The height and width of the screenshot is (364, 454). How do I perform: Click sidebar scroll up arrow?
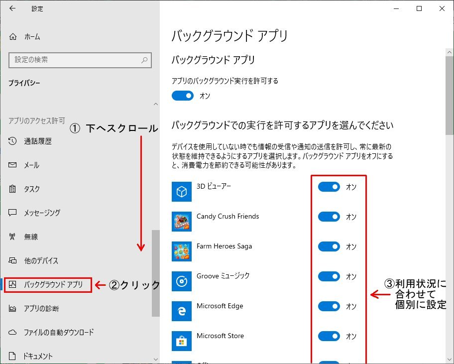point(156,104)
